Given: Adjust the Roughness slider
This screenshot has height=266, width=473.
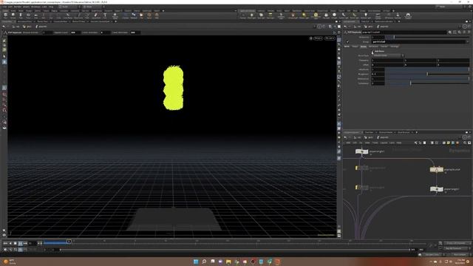Looking at the screenshot, I should pos(427,74).
